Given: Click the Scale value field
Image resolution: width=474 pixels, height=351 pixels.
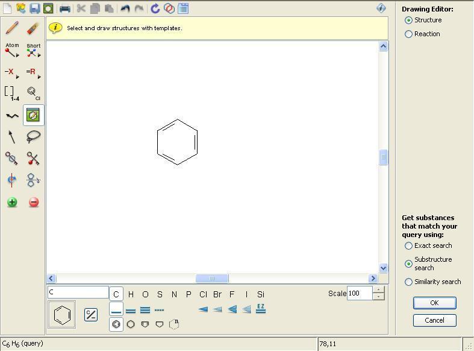Looking at the screenshot, I should click(360, 293).
